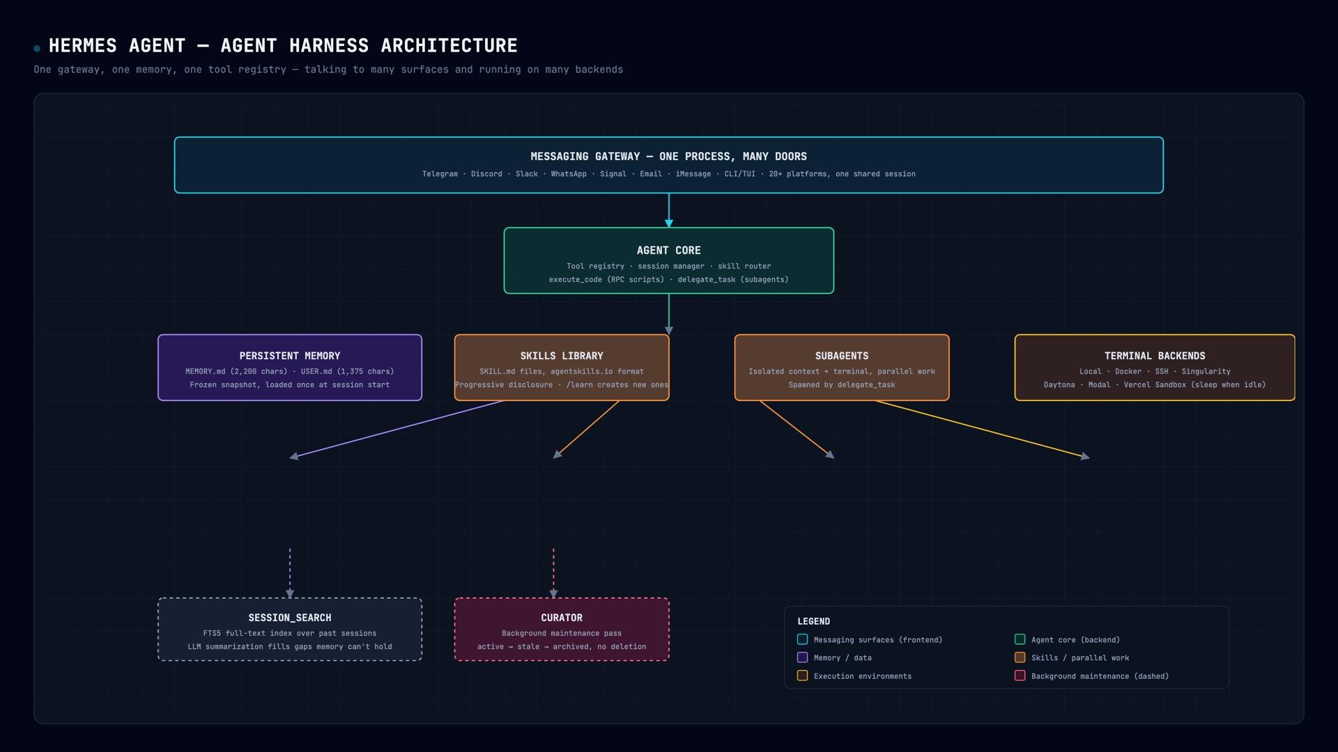The image size is (1338, 752).
Task: Select the orange Skills / parallel work swatch
Action: 1020,657
